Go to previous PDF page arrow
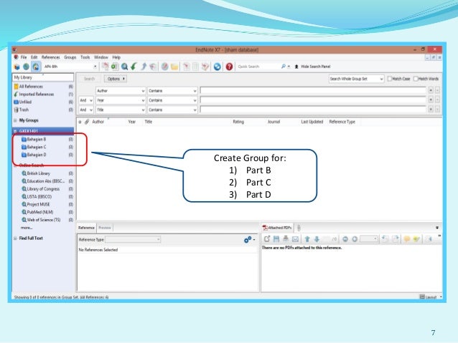This screenshot has height=343, width=458. tap(307, 239)
